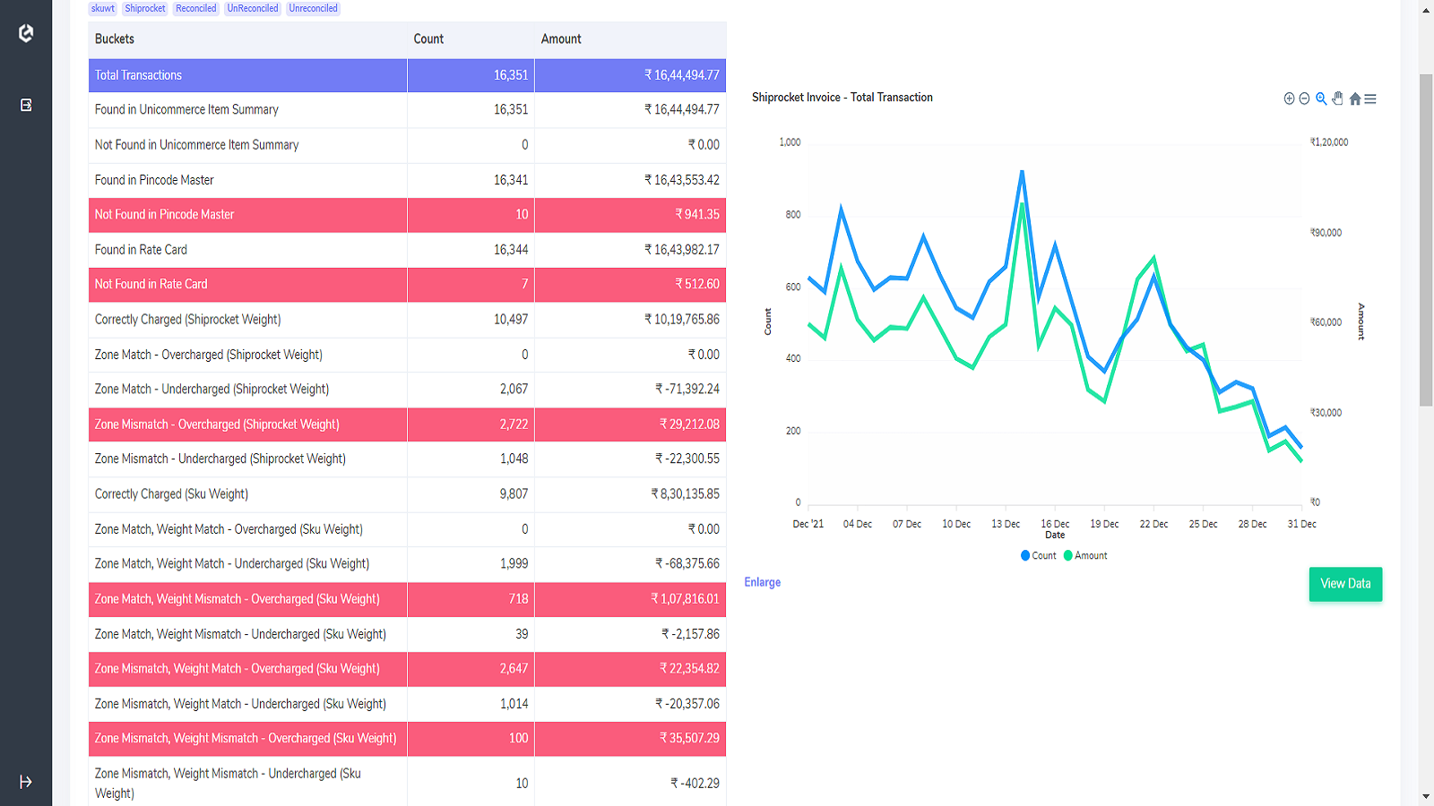Select the Total Transactions row
This screenshot has width=1434, height=806.
pyautogui.click(x=407, y=75)
